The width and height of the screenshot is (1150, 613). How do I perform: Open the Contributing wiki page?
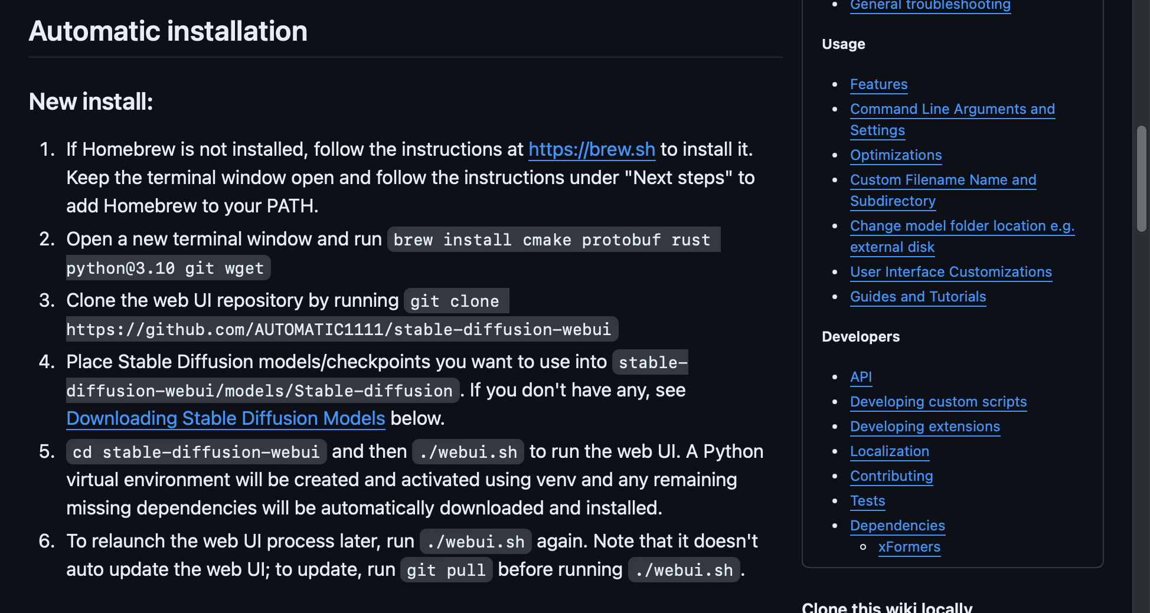pos(891,476)
